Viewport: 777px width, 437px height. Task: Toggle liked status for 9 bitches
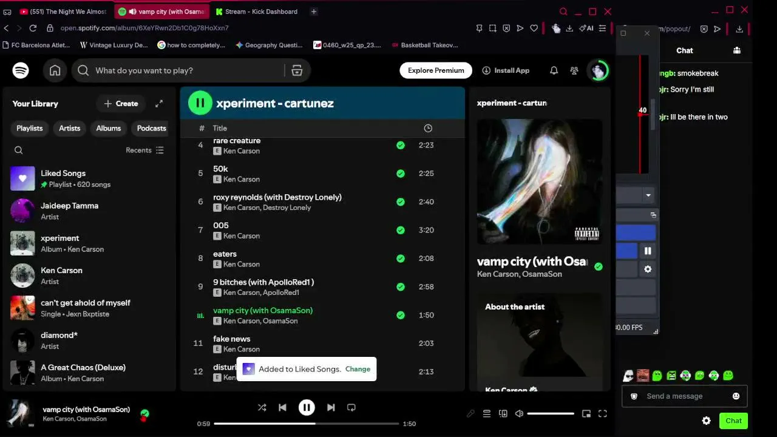[401, 287]
